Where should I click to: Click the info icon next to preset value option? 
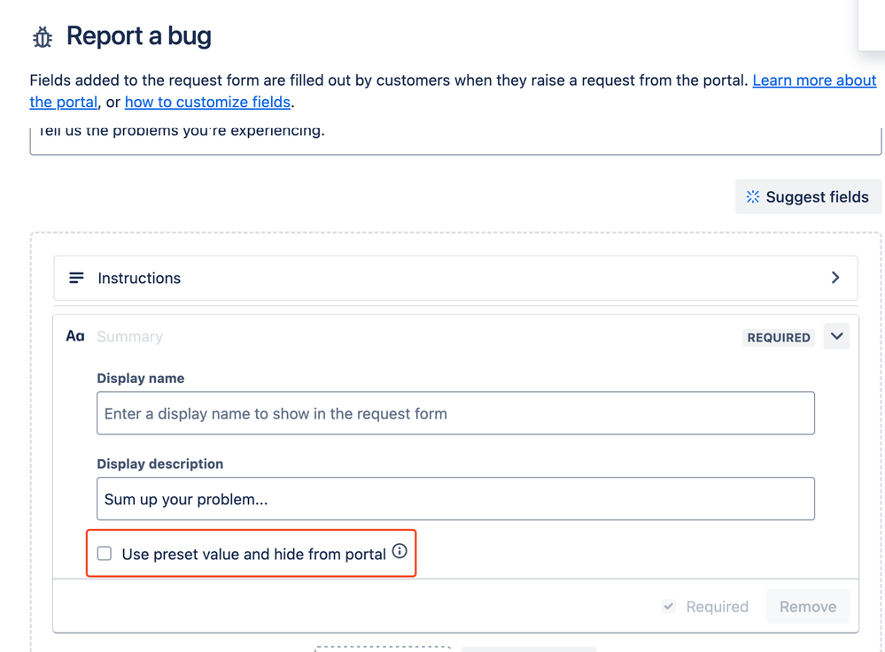coord(400,551)
